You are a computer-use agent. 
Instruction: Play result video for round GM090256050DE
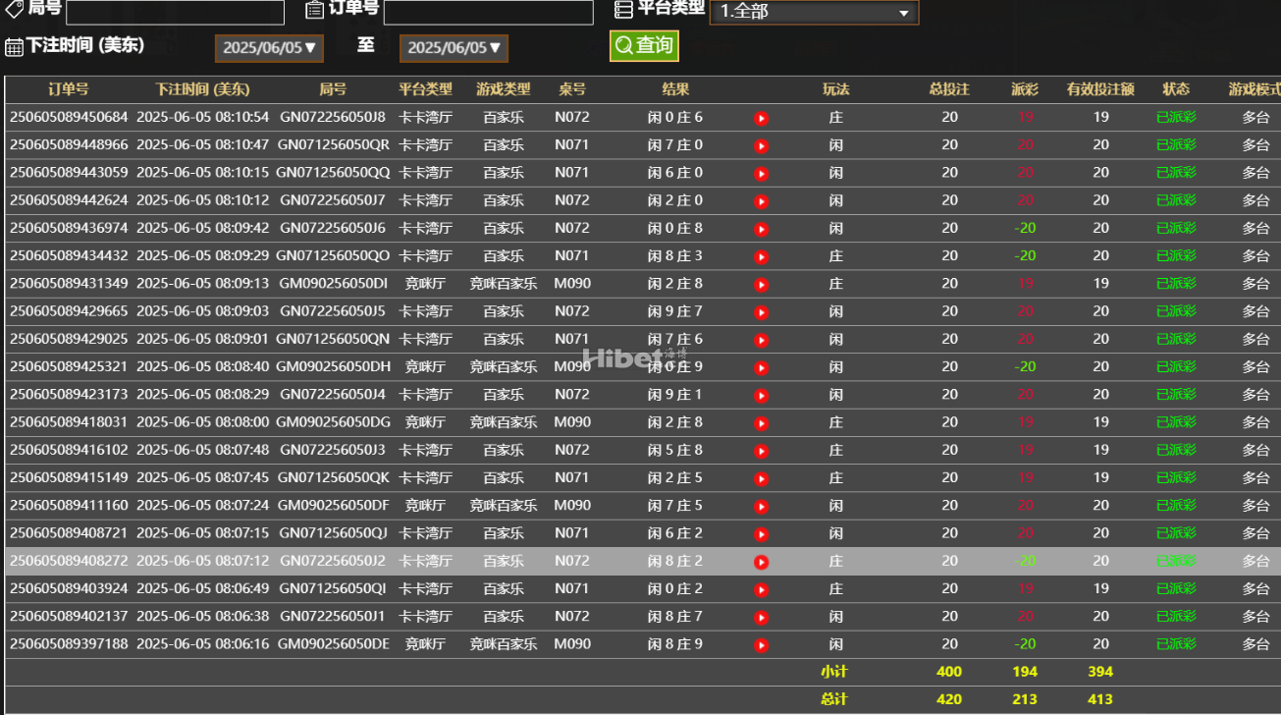pyautogui.click(x=761, y=646)
